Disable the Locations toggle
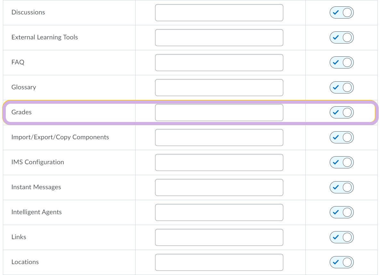This screenshot has height=275, width=381. (341, 263)
